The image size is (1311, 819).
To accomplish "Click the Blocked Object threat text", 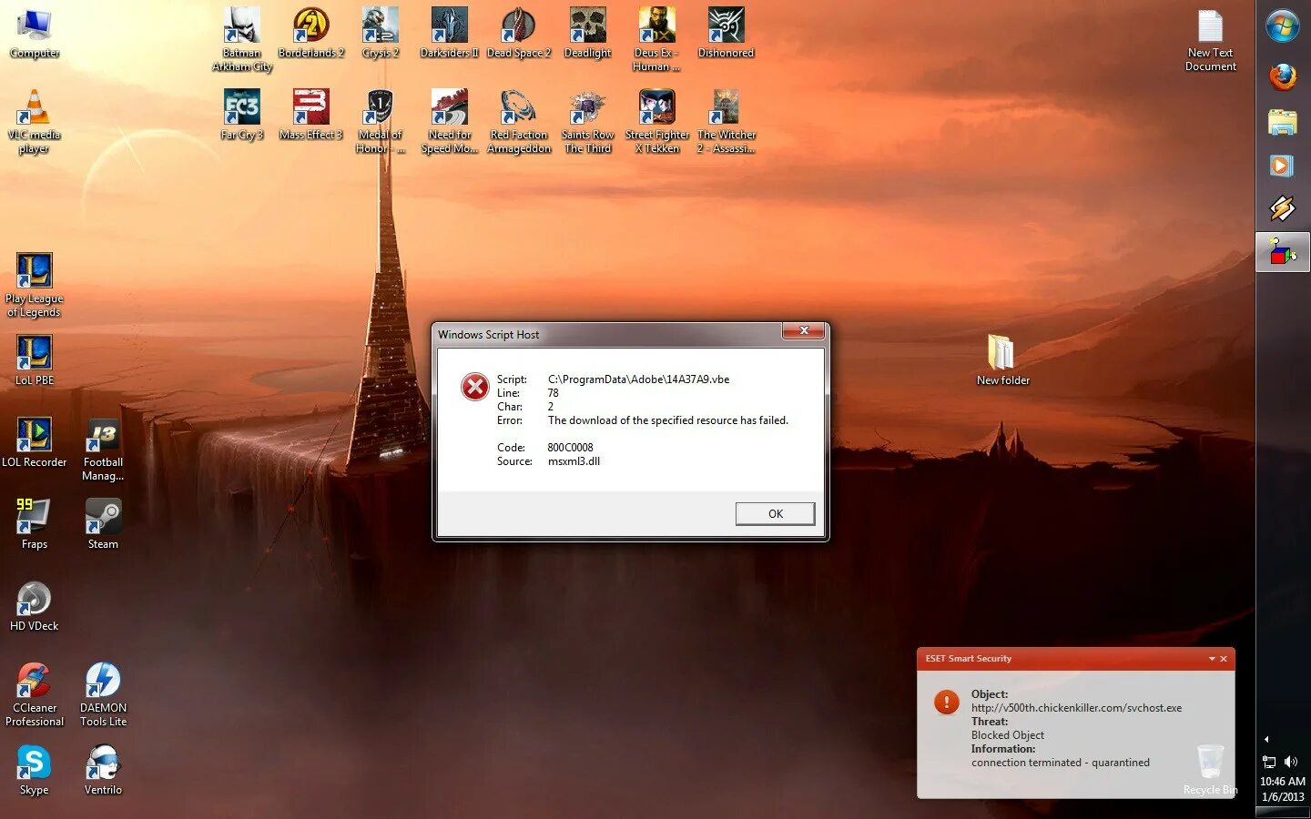I will point(1007,735).
